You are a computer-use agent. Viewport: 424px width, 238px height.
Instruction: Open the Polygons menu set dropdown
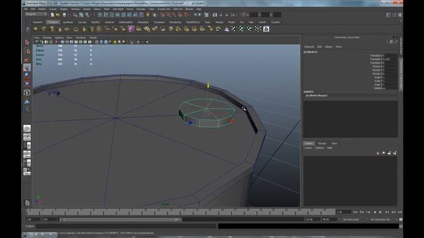click(x=36, y=15)
